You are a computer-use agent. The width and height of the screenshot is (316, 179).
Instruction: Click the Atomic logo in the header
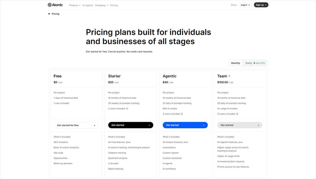pyautogui.click(x=55, y=5)
